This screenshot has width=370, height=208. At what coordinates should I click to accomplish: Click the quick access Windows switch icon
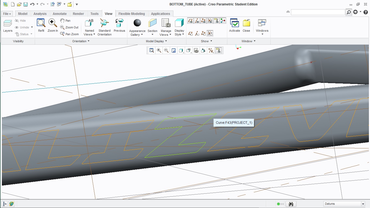pyautogui.click(x=59, y=4)
